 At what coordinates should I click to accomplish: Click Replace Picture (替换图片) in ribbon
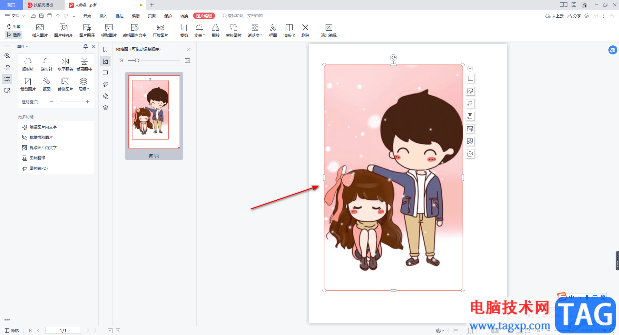(234, 31)
